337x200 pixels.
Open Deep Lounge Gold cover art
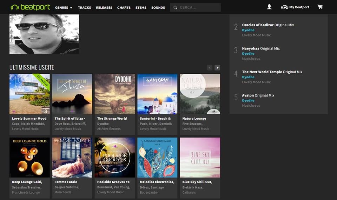pos(29,158)
